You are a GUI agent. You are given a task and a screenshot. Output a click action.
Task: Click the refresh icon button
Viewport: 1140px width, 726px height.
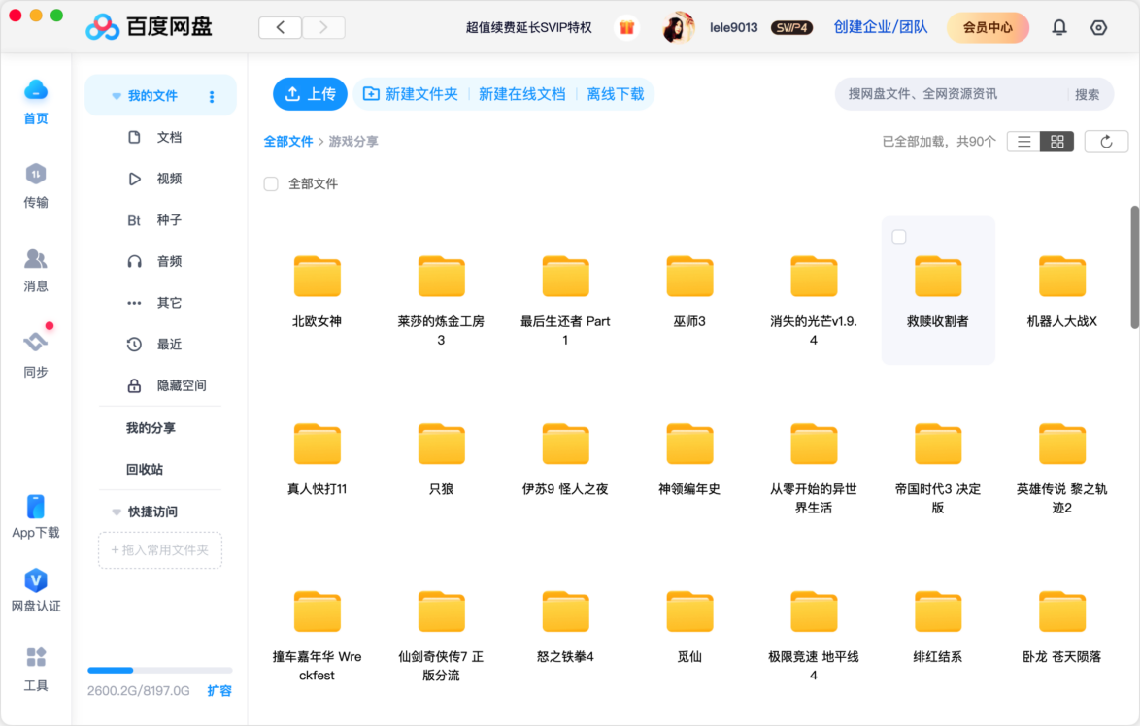click(x=1107, y=142)
